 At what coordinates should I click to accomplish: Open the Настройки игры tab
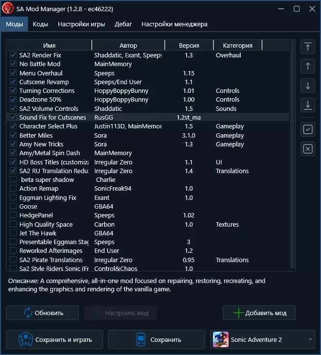81,24
